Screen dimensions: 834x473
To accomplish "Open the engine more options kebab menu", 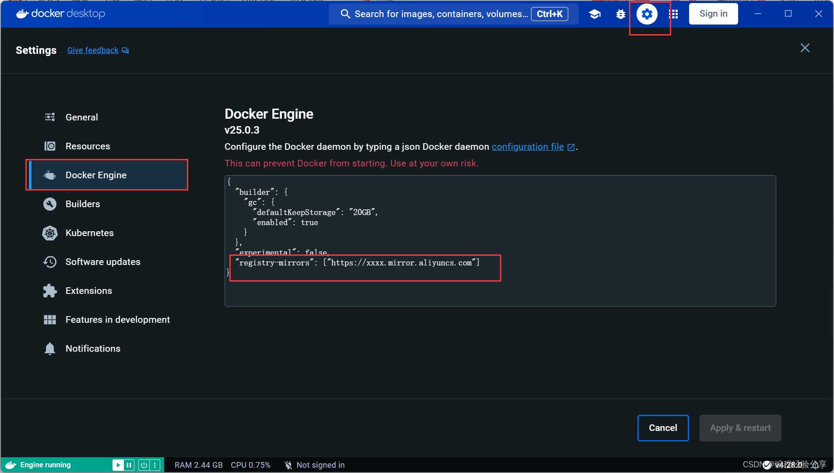I will [155, 465].
